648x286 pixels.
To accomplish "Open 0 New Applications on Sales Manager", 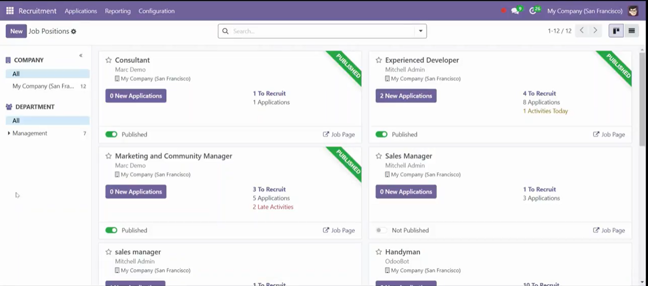I will [x=406, y=192].
